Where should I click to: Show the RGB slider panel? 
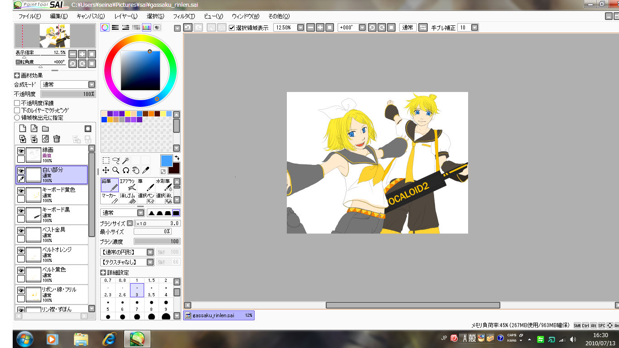[x=115, y=27]
